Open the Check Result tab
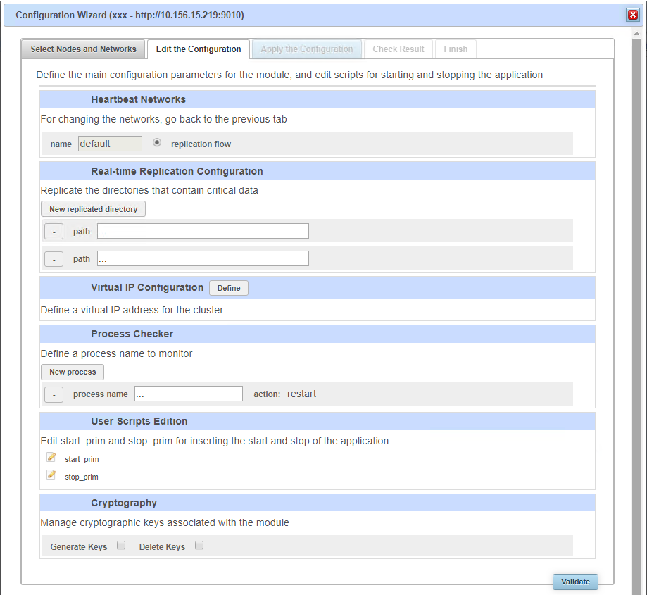The height and width of the screenshot is (595, 647). (x=398, y=49)
